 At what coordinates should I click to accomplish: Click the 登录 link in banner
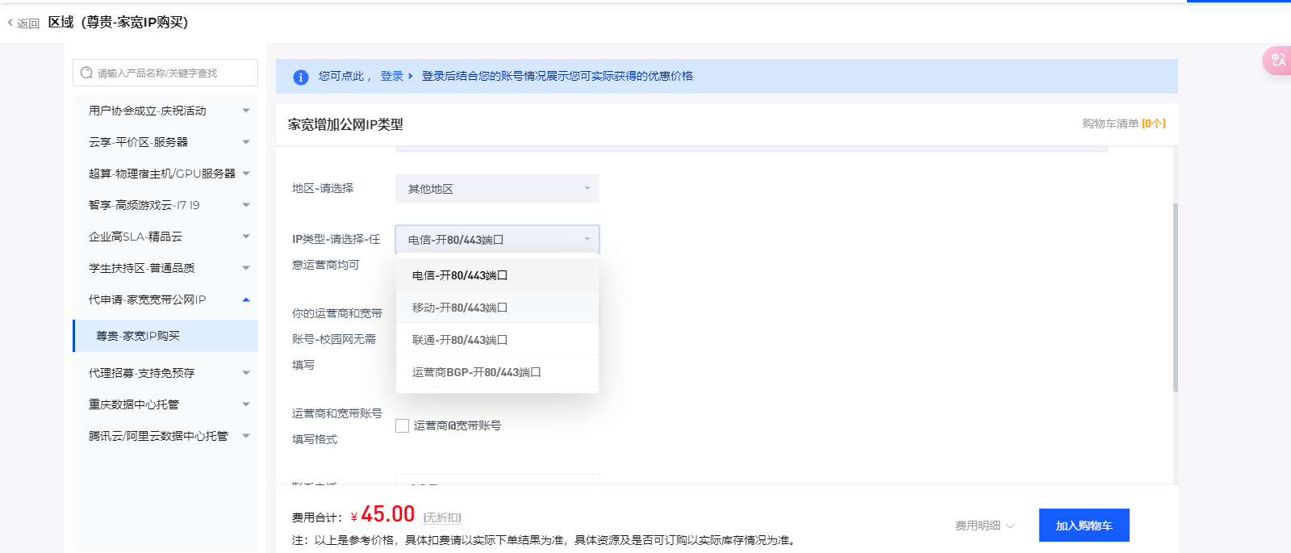392,76
